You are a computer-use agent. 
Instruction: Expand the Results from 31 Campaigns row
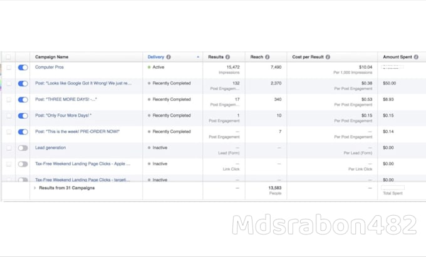pyautogui.click(x=35, y=188)
